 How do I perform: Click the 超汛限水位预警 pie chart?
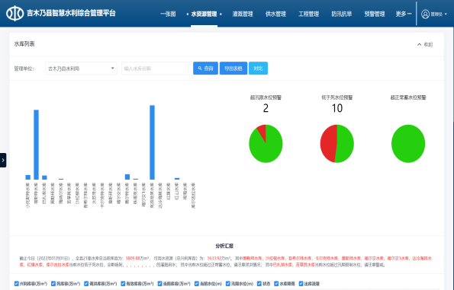pos(266,144)
